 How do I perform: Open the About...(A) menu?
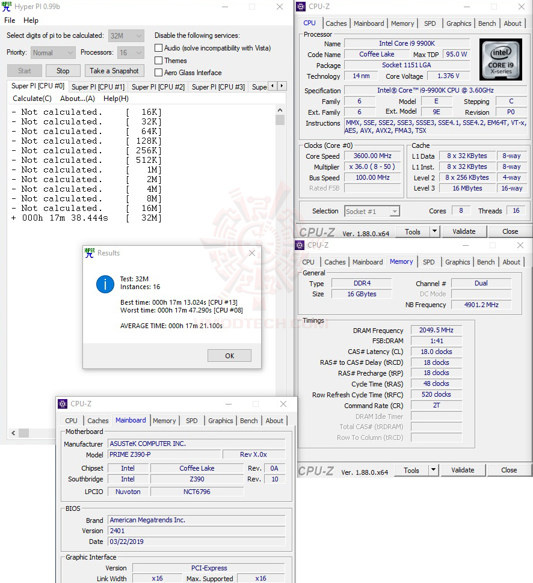(78, 99)
